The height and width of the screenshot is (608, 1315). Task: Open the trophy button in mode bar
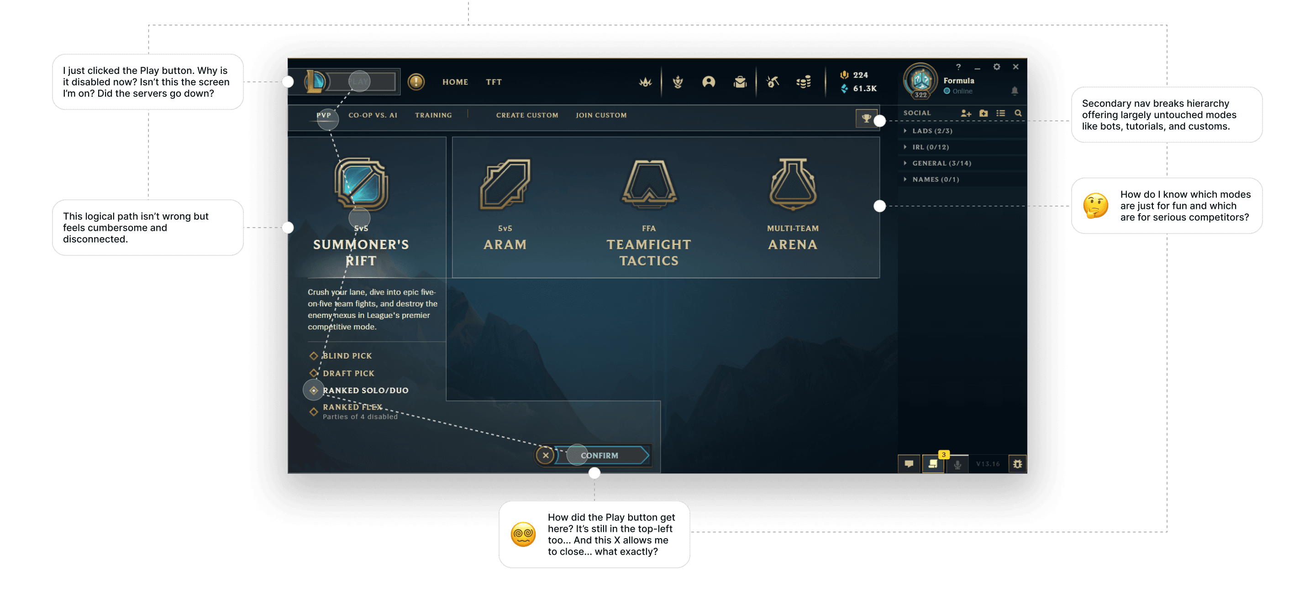pyautogui.click(x=866, y=118)
